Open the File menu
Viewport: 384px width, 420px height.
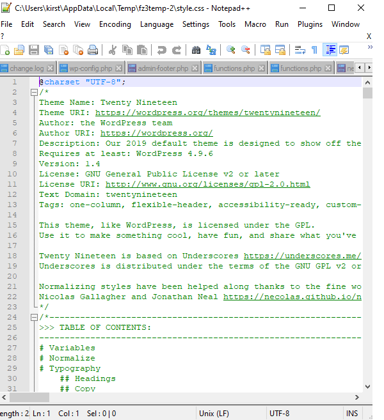(6, 24)
